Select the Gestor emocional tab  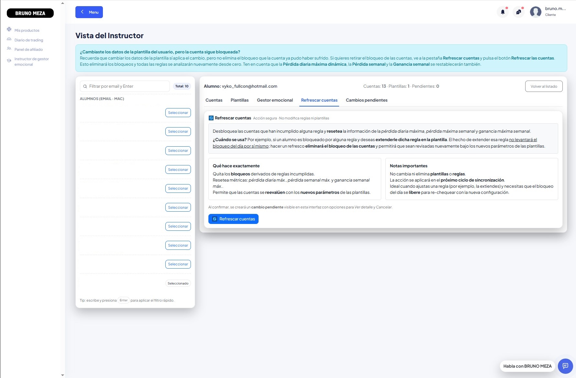coord(275,100)
